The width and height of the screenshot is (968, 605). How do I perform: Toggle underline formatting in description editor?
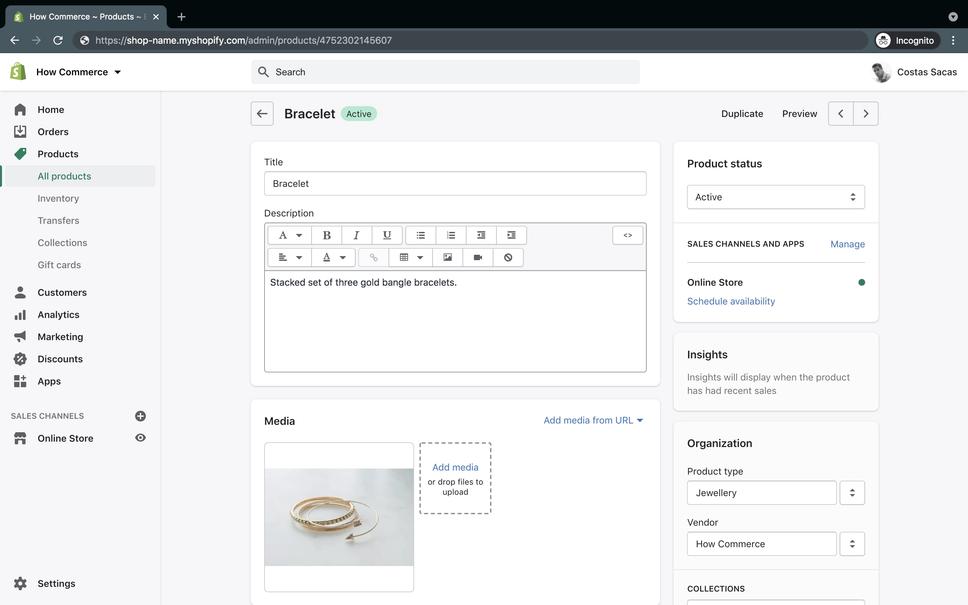pyautogui.click(x=387, y=235)
